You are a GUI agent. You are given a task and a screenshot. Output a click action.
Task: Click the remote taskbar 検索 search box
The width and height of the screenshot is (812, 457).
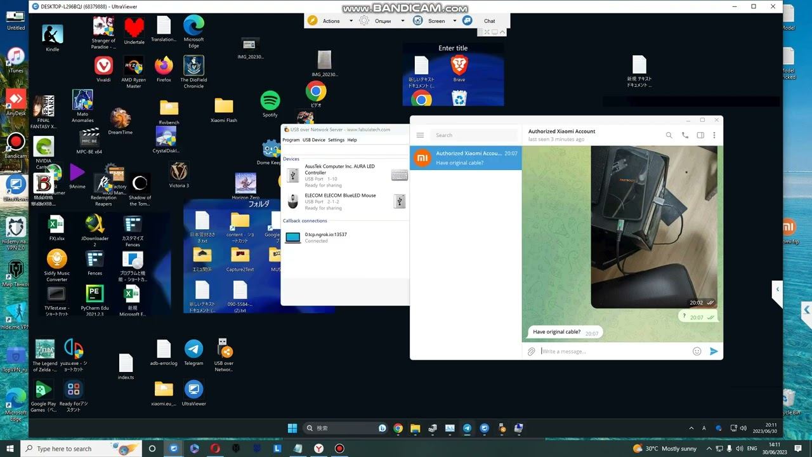coord(346,428)
